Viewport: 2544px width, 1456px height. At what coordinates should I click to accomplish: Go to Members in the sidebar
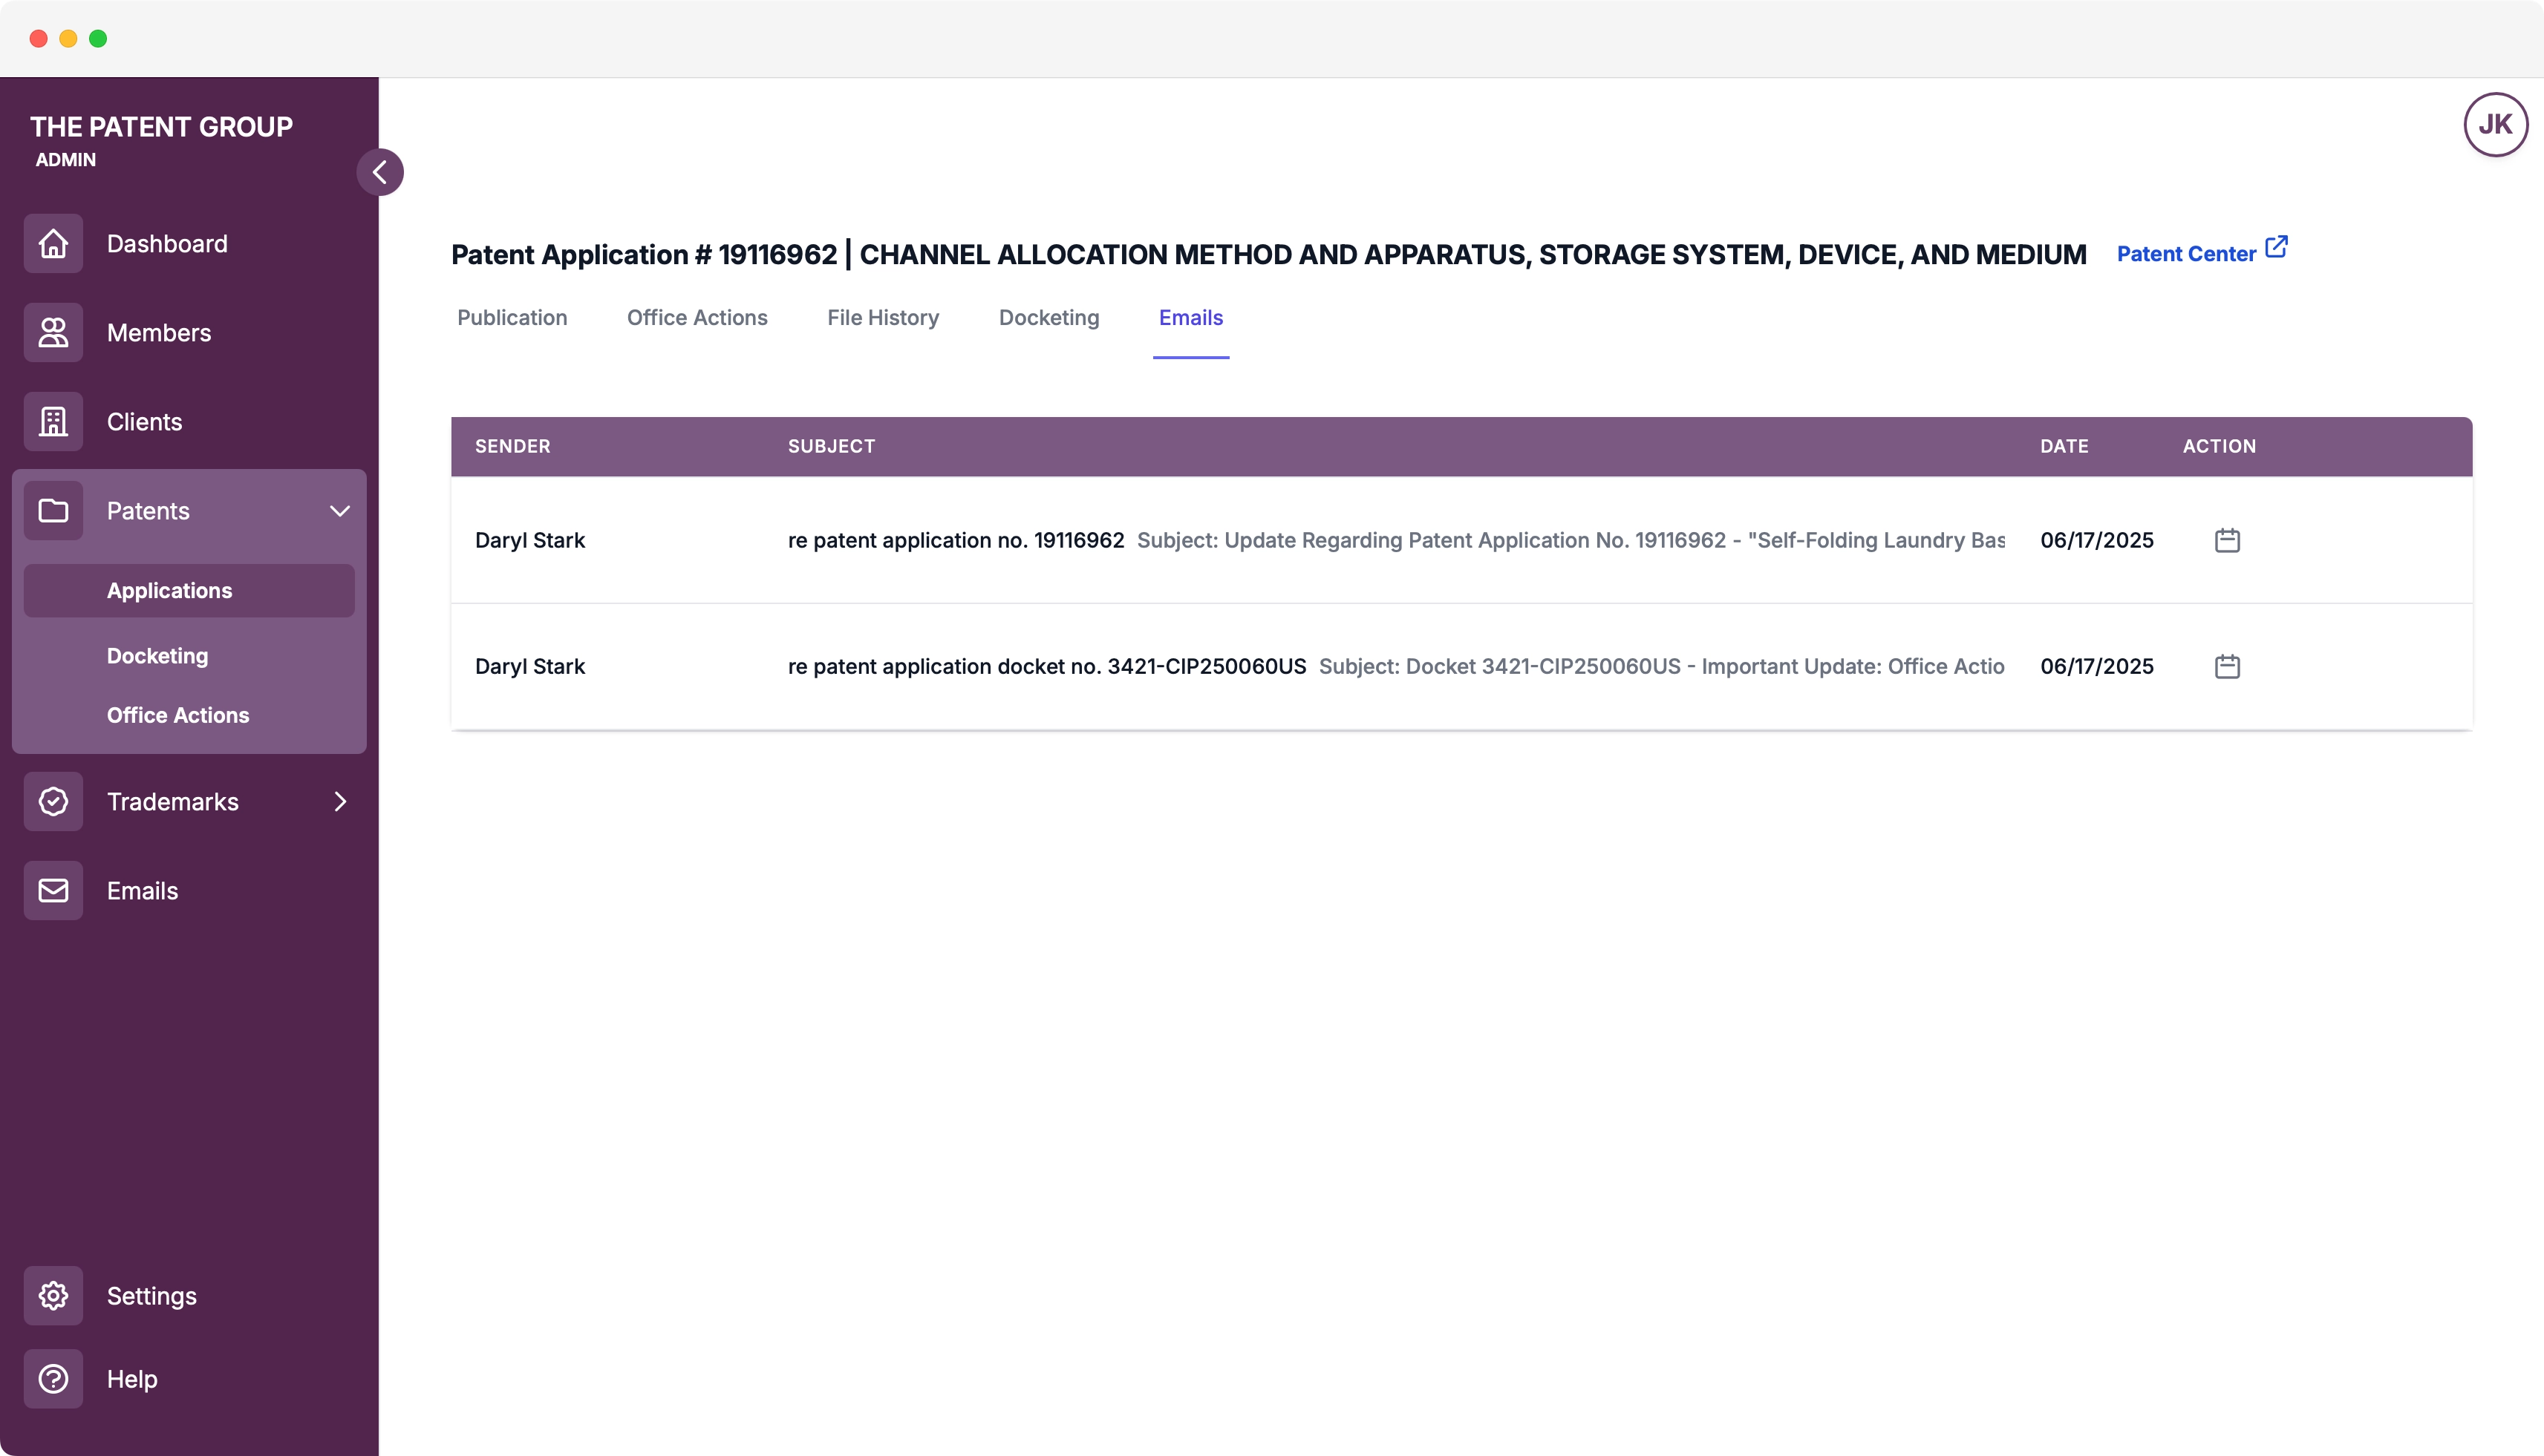(159, 332)
